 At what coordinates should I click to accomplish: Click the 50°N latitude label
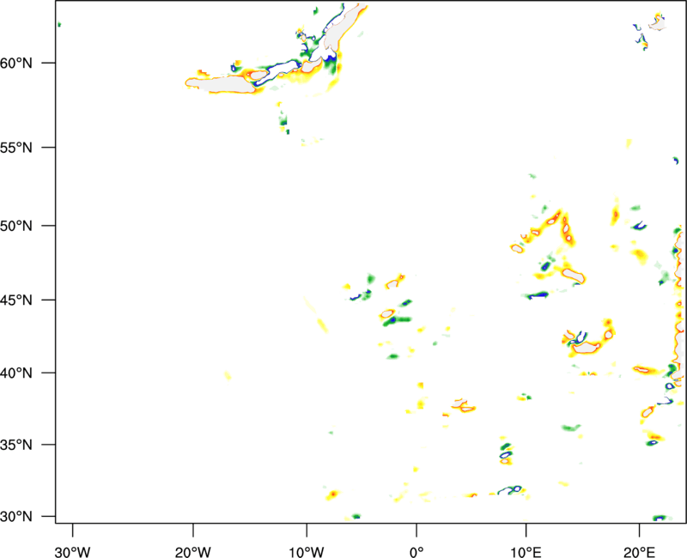click(16, 226)
